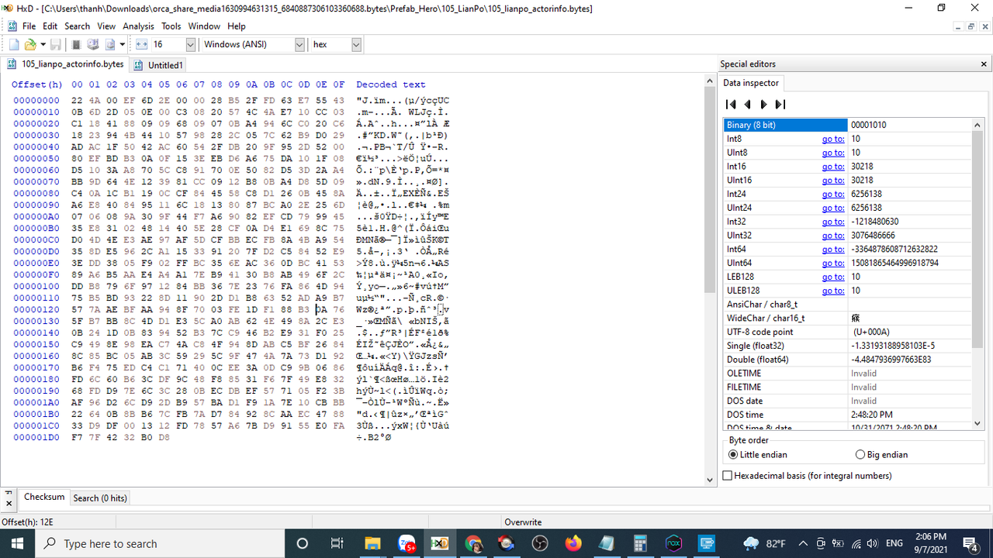
Task: Open RAM editor via memory chip icon
Action: point(77,45)
